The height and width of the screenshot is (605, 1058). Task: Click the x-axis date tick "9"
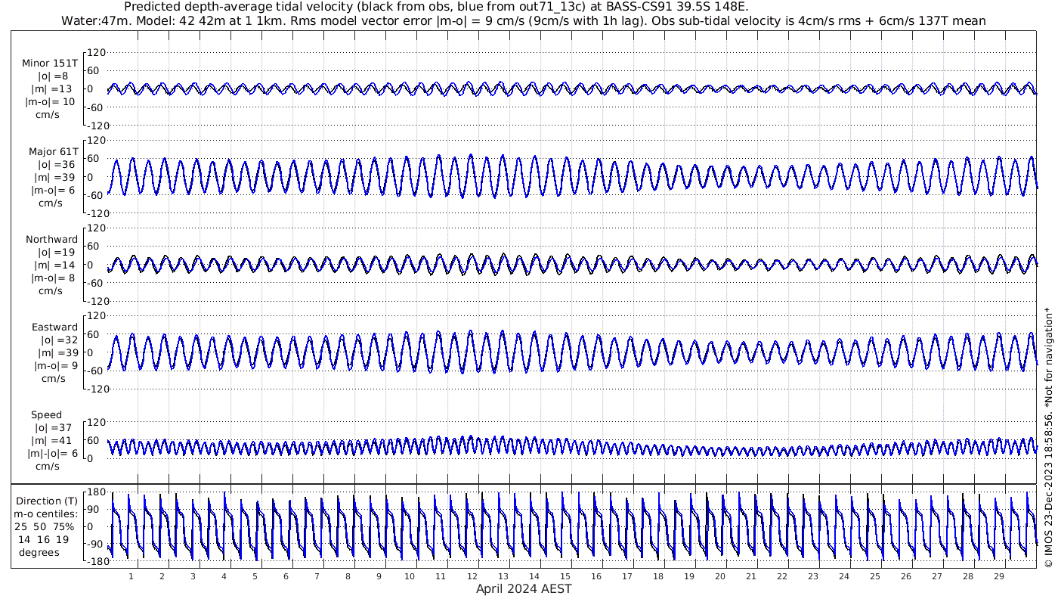tap(379, 576)
